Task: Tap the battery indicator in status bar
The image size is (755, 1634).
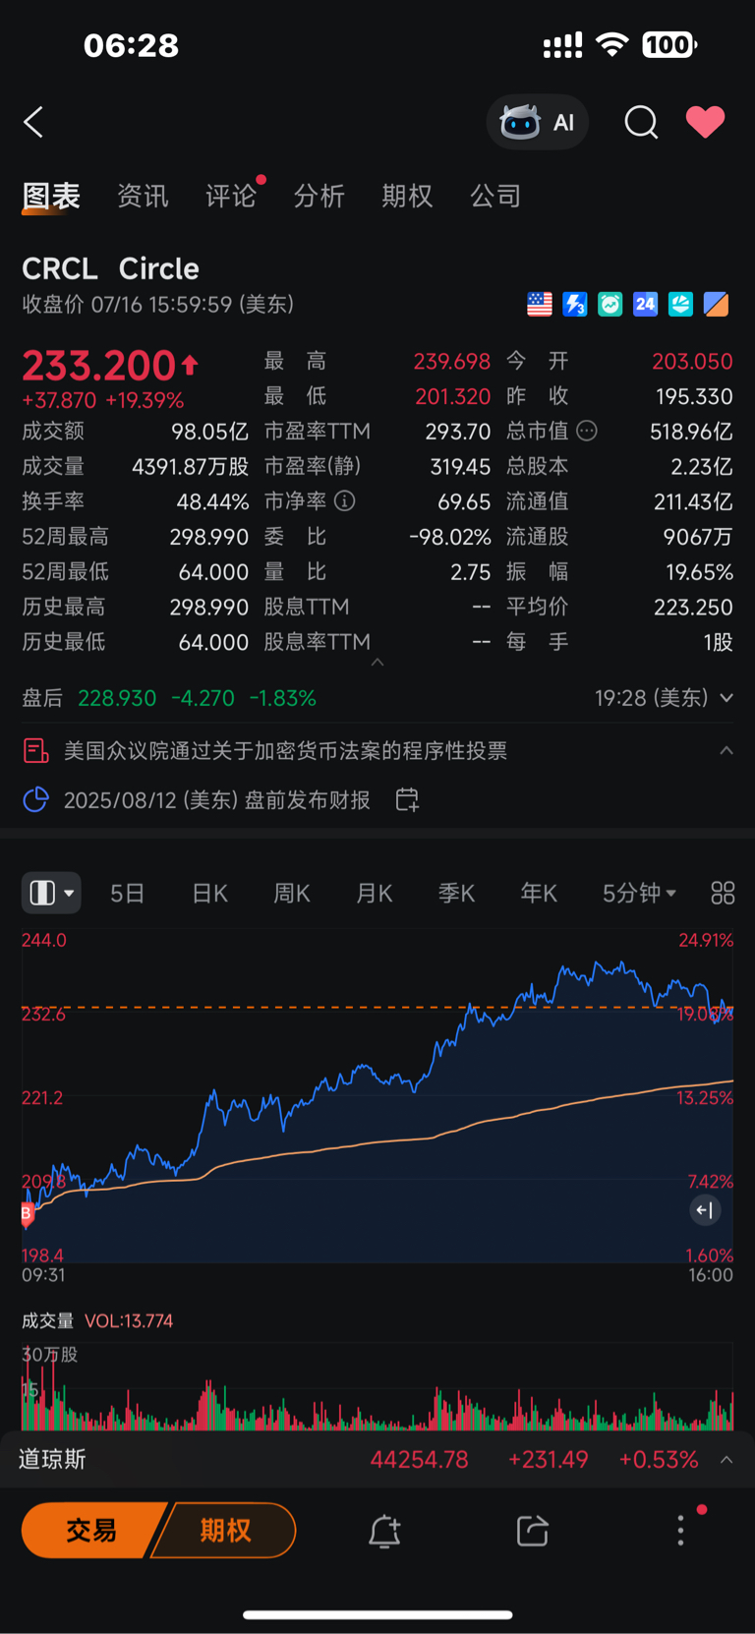Action: (669, 44)
